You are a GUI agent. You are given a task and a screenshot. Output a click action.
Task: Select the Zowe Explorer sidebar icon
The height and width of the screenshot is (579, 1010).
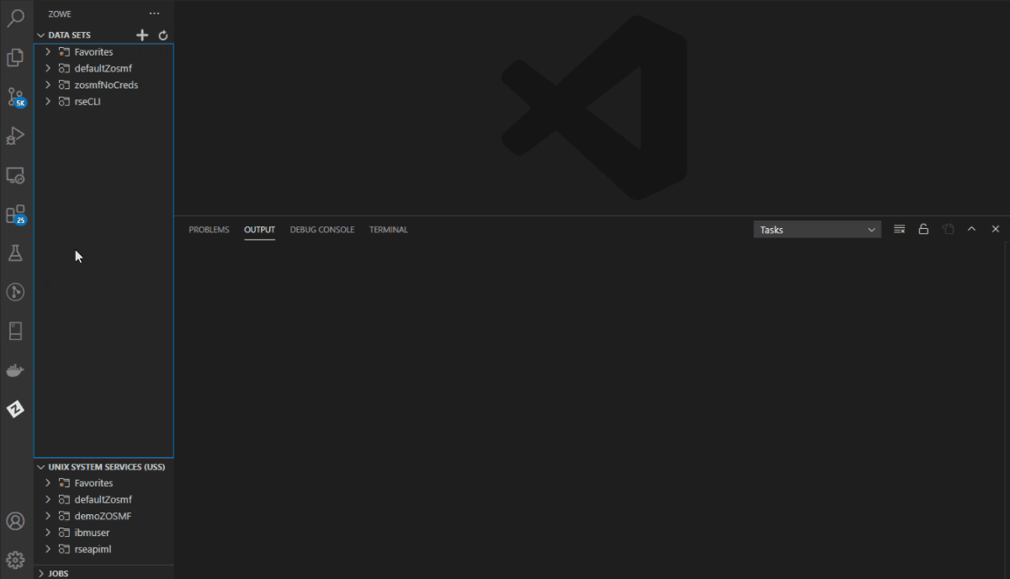tap(15, 409)
